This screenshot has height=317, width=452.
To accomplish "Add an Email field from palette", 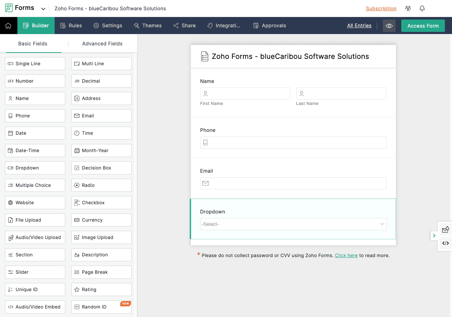I will [x=101, y=116].
